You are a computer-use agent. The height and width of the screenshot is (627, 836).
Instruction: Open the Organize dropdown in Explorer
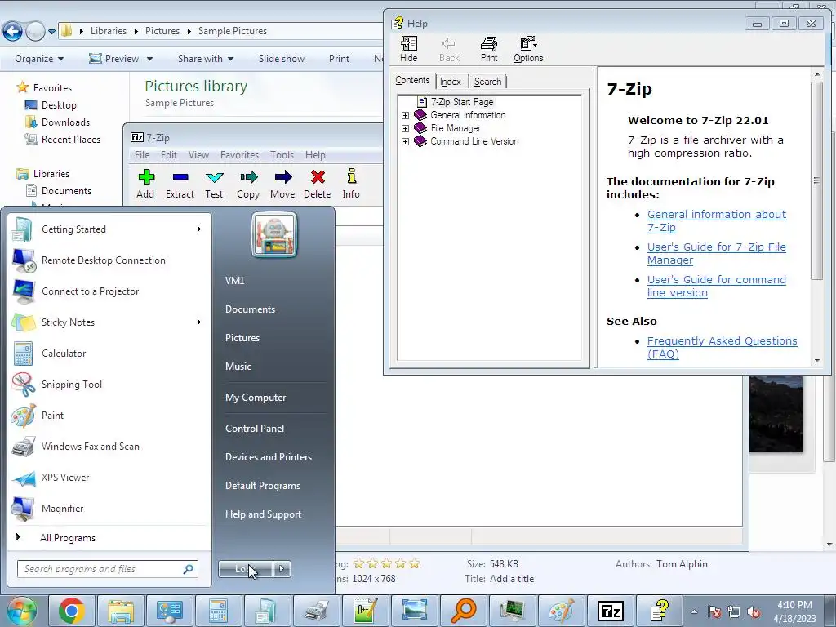39,59
